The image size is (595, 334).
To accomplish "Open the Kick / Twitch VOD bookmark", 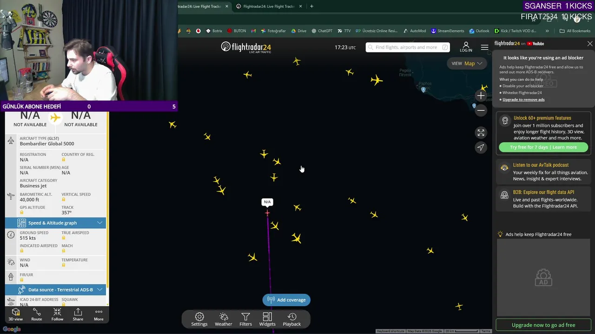I will coord(515,31).
